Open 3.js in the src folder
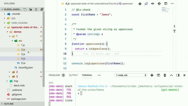 click(23, 54)
